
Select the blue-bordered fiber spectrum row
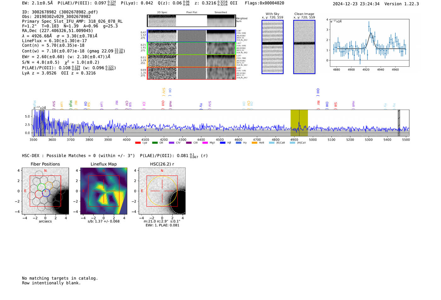pyautogui.click(x=191, y=36)
